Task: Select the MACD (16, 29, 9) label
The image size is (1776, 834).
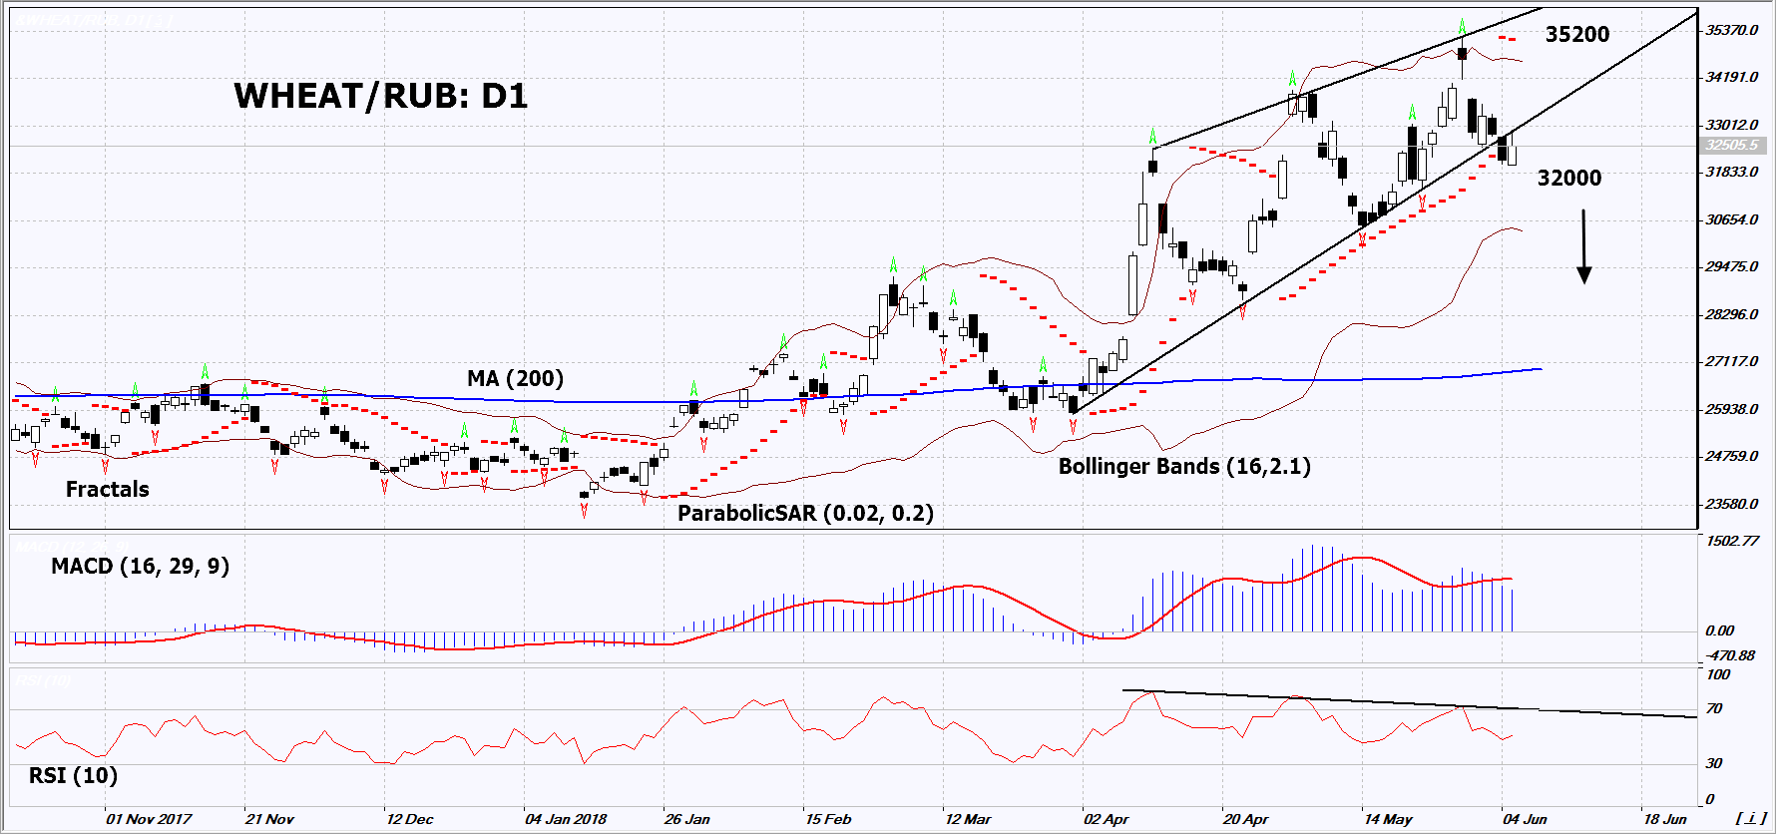Action: click(140, 567)
